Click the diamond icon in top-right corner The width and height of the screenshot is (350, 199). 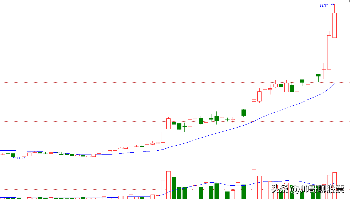(x=346, y=1)
